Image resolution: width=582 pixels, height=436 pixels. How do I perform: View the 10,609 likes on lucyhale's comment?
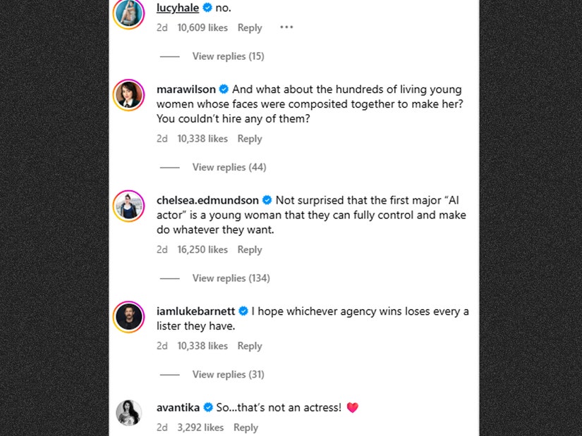(202, 27)
